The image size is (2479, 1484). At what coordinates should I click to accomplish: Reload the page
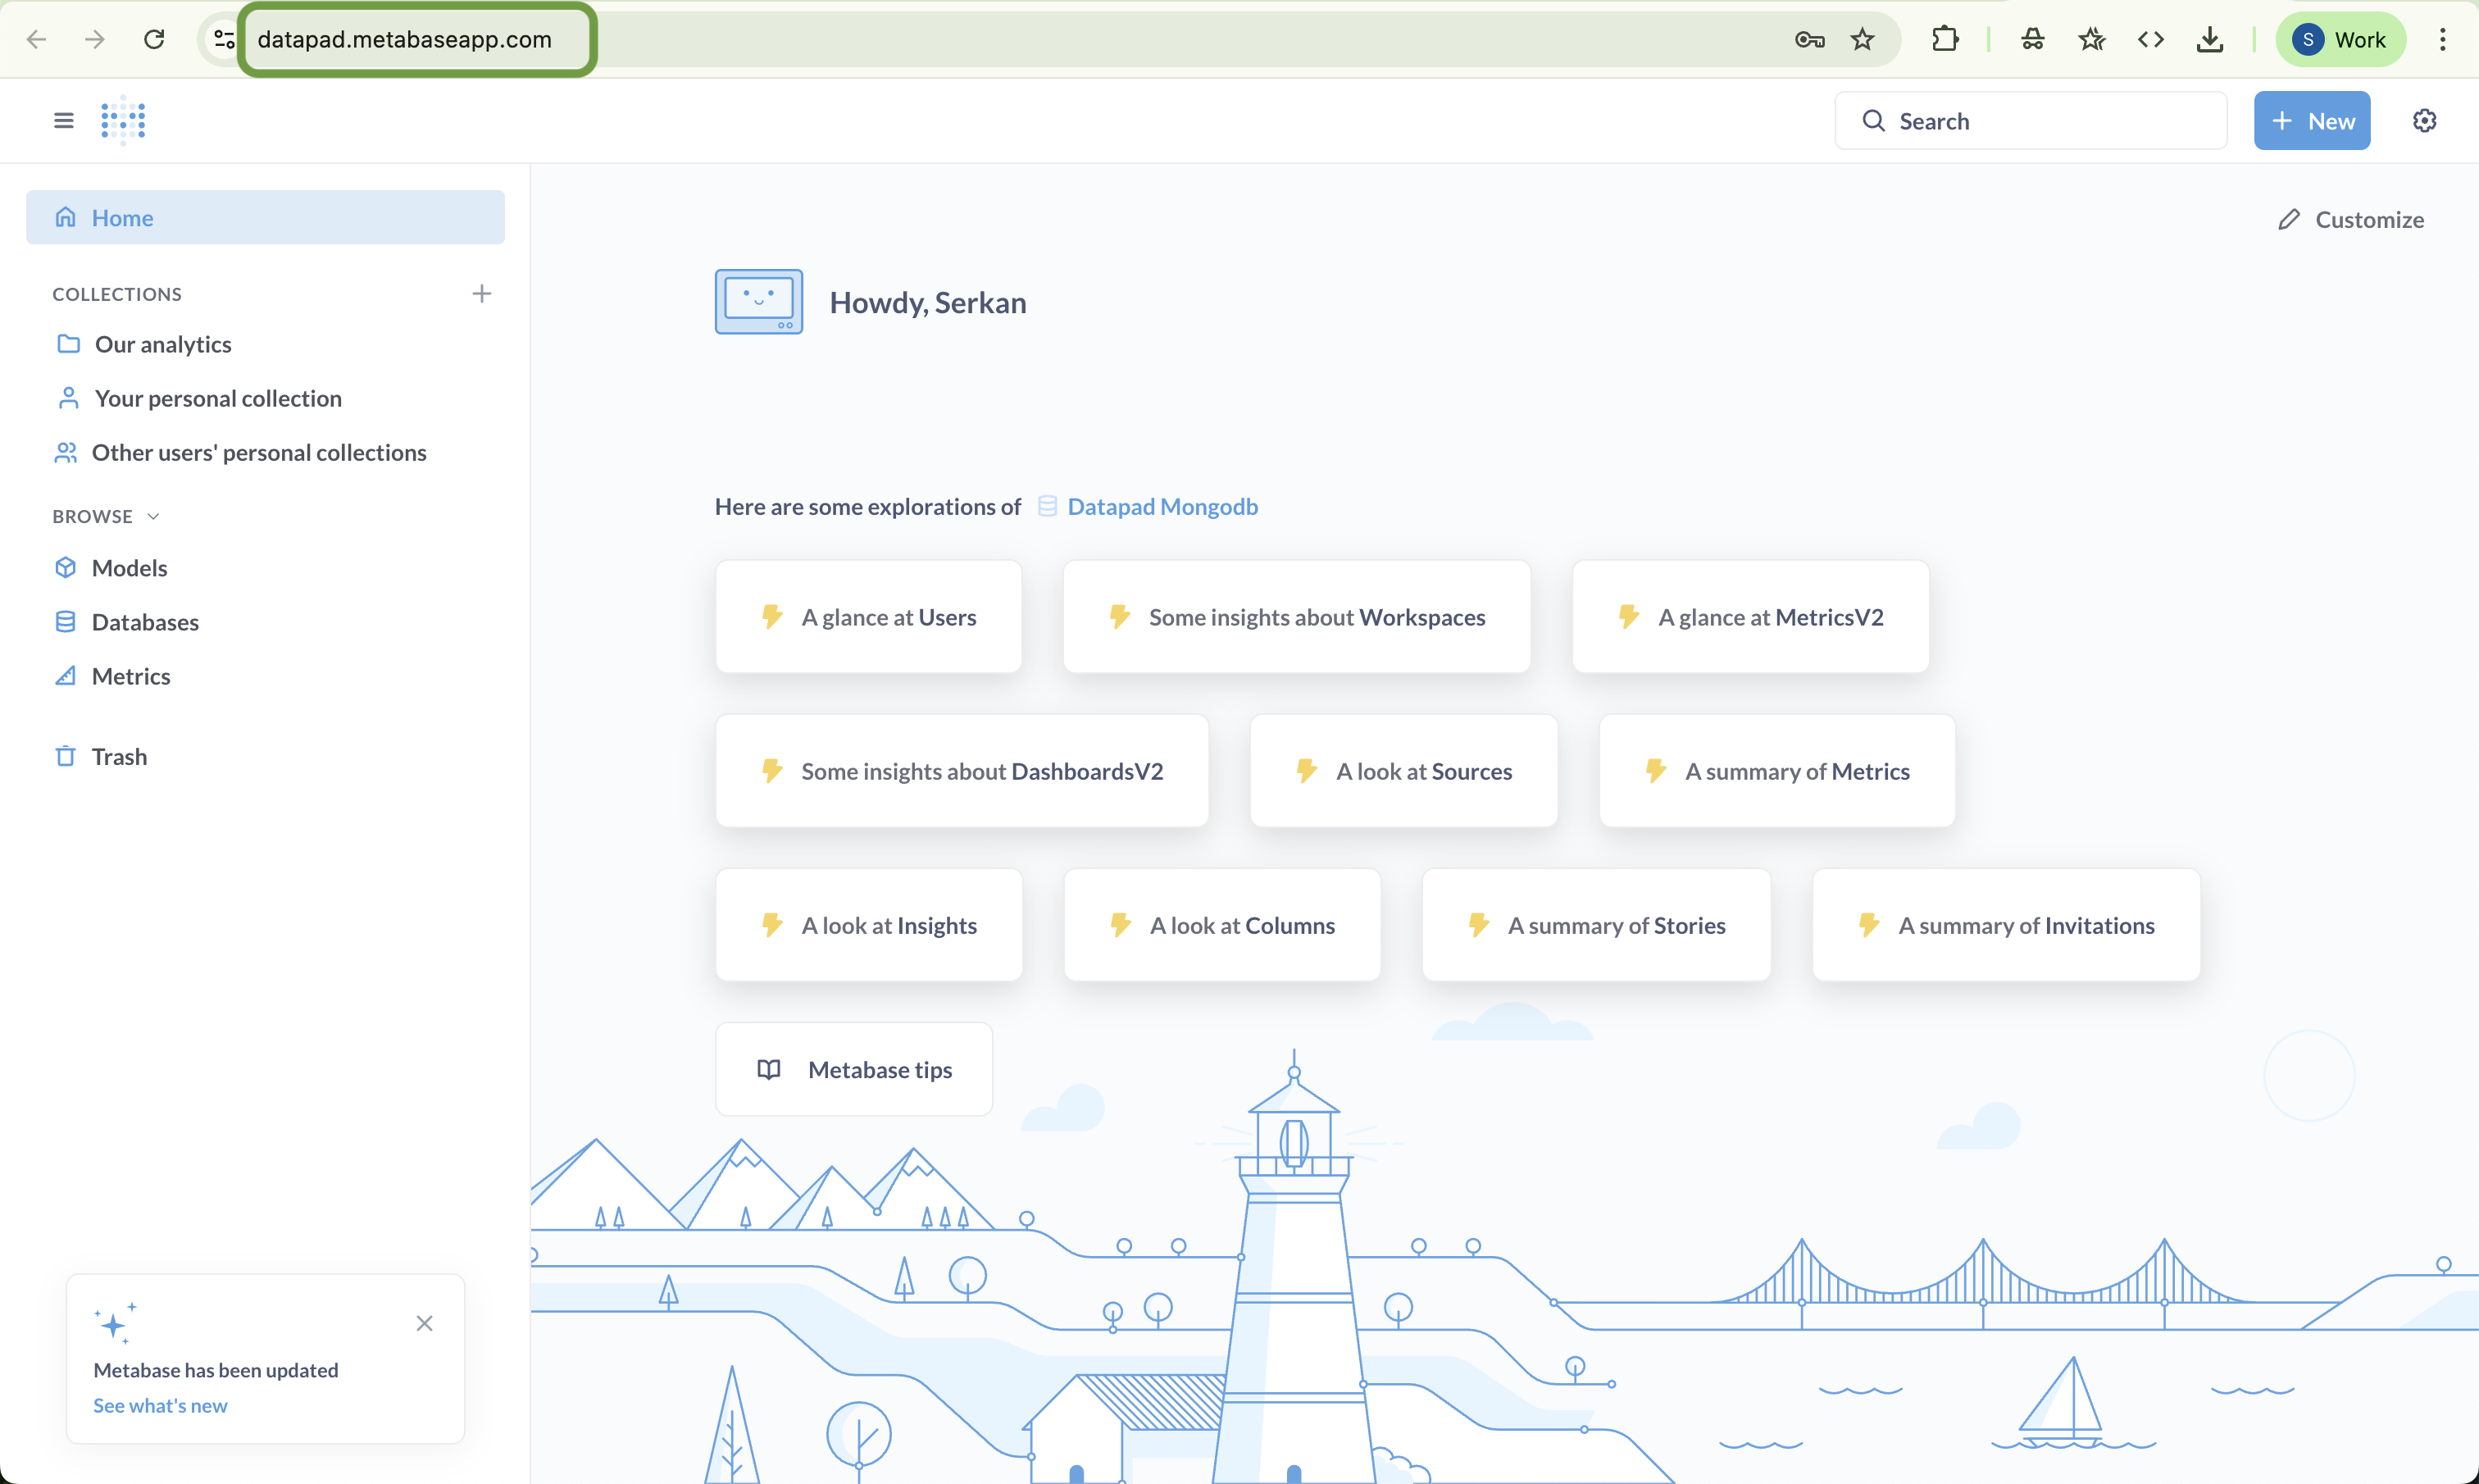tap(154, 40)
